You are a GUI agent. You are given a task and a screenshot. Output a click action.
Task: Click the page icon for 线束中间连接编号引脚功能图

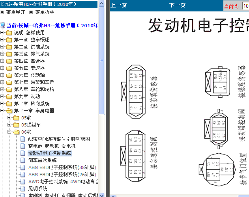point(23,139)
